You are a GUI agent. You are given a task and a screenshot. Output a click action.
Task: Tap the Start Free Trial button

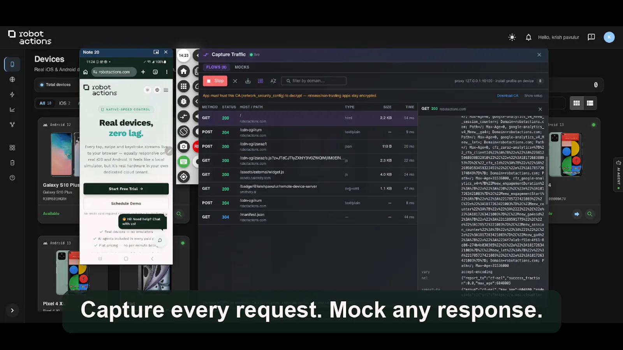(126, 189)
